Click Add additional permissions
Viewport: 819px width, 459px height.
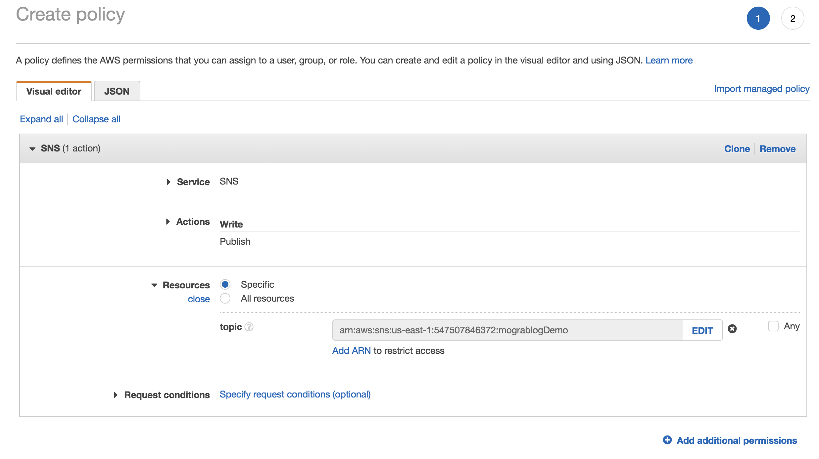coord(737,440)
